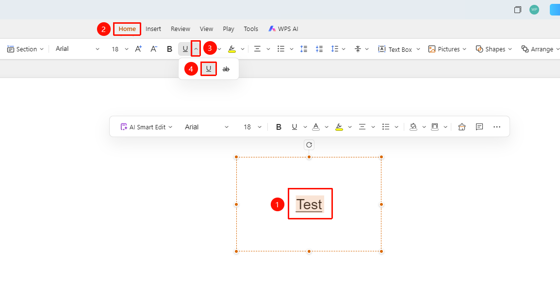Toggle Underline in the floating toolbar
560x294 pixels.
coord(294,127)
